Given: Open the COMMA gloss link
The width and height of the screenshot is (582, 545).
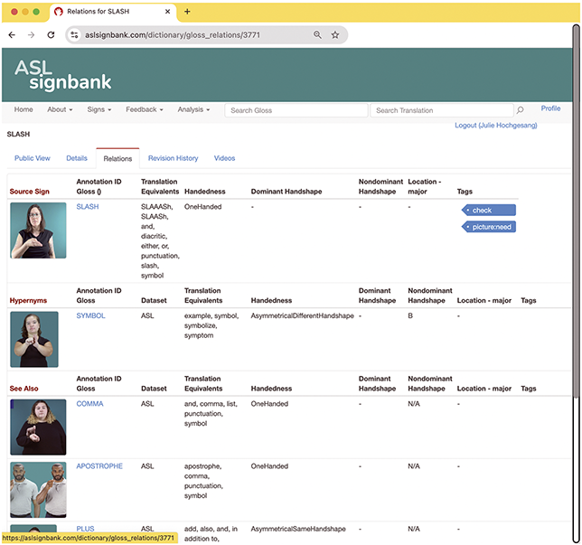Looking at the screenshot, I should coord(89,403).
